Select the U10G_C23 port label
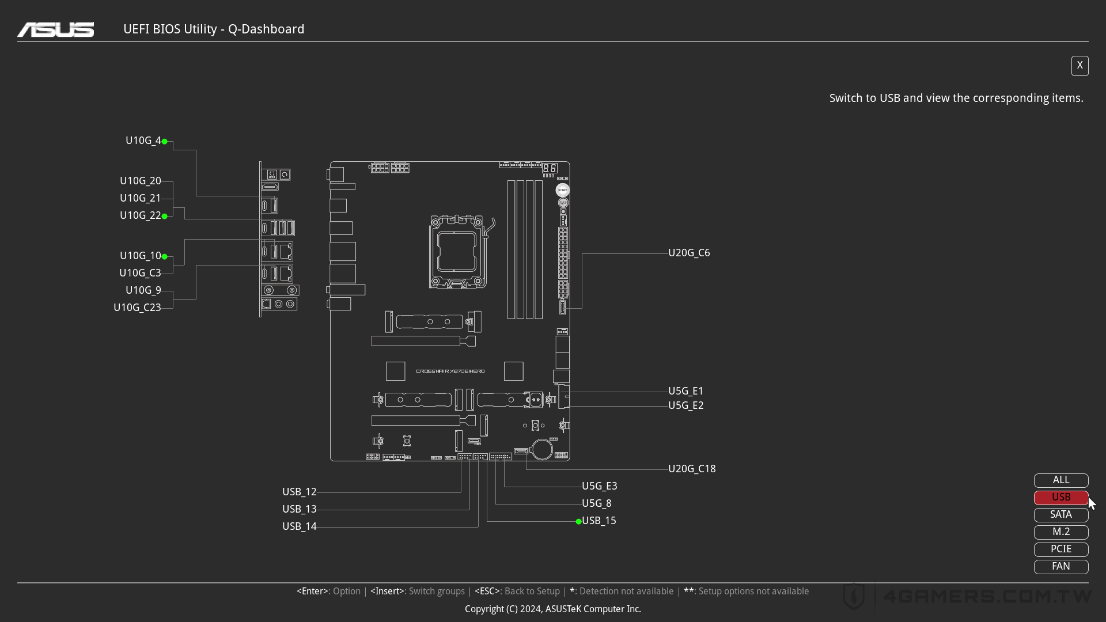The height and width of the screenshot is (622, 1106). click(137, 308)
